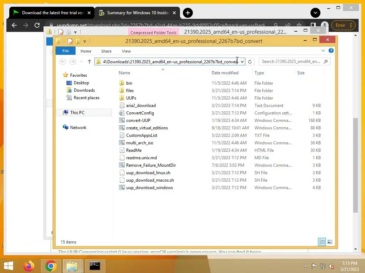Open Command Prompt from the taskbar
Viewport: 365px width, 273px height.
[95, 266]
